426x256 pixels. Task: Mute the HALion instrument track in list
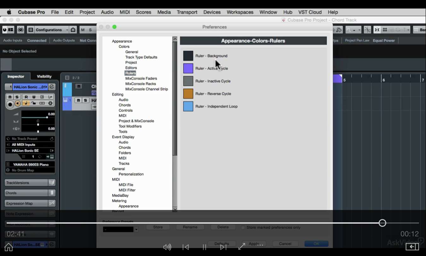tap(79, 100)
